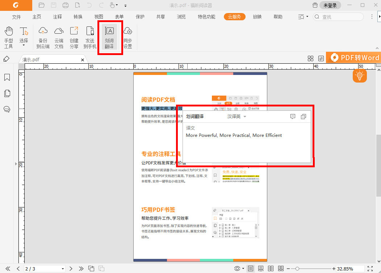Open 云端文档 cloud documents
The image size is (381, 273).
click(x=59, y=36)
